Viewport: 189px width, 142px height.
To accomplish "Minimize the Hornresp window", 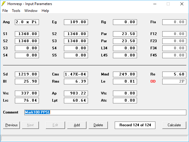I will click(155, 4).
